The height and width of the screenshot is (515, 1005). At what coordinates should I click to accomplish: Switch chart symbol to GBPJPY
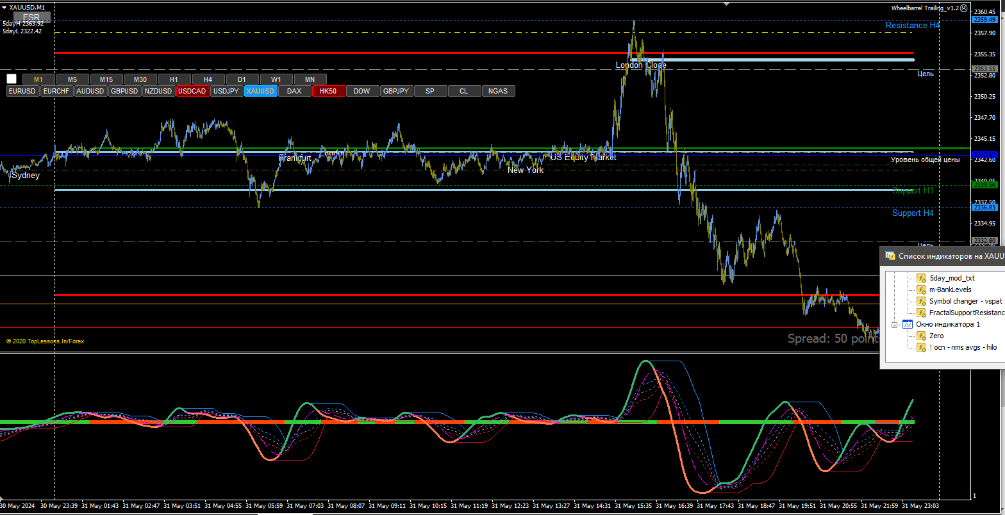point(395,91)
